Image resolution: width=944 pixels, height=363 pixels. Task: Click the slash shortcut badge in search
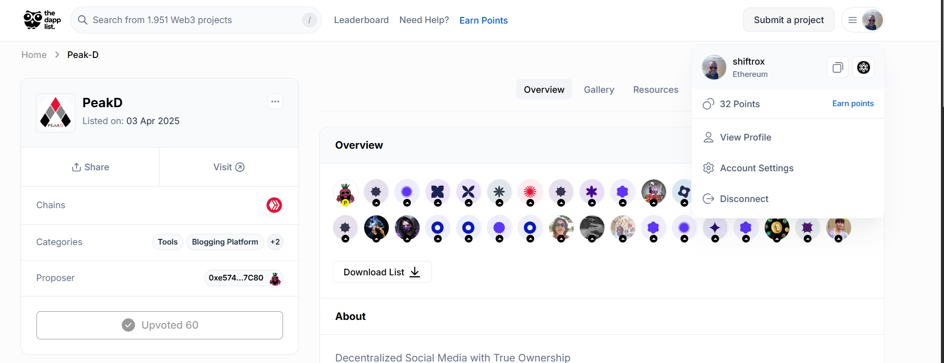(x=309, y=20)
